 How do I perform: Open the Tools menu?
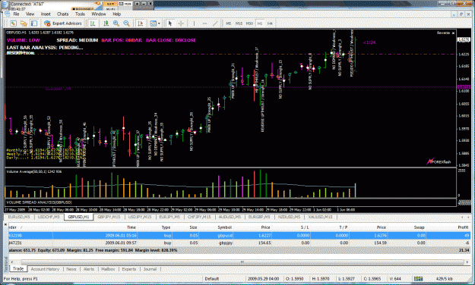pos(80,14)
